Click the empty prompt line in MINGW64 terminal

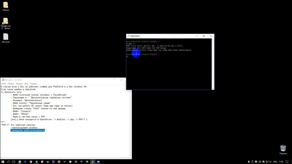127,56
